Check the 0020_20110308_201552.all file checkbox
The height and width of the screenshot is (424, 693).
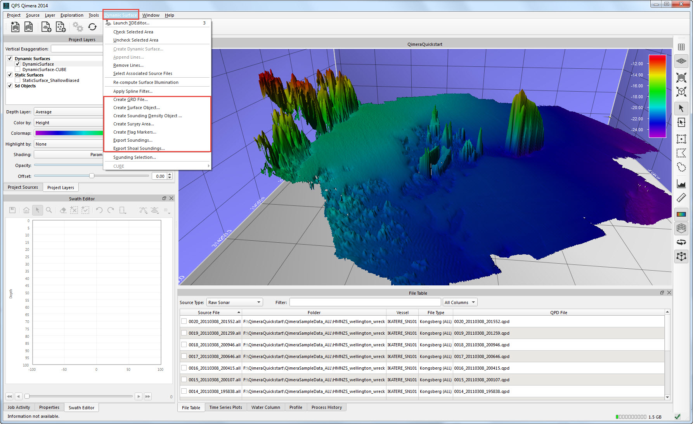[x=184, y=321]
